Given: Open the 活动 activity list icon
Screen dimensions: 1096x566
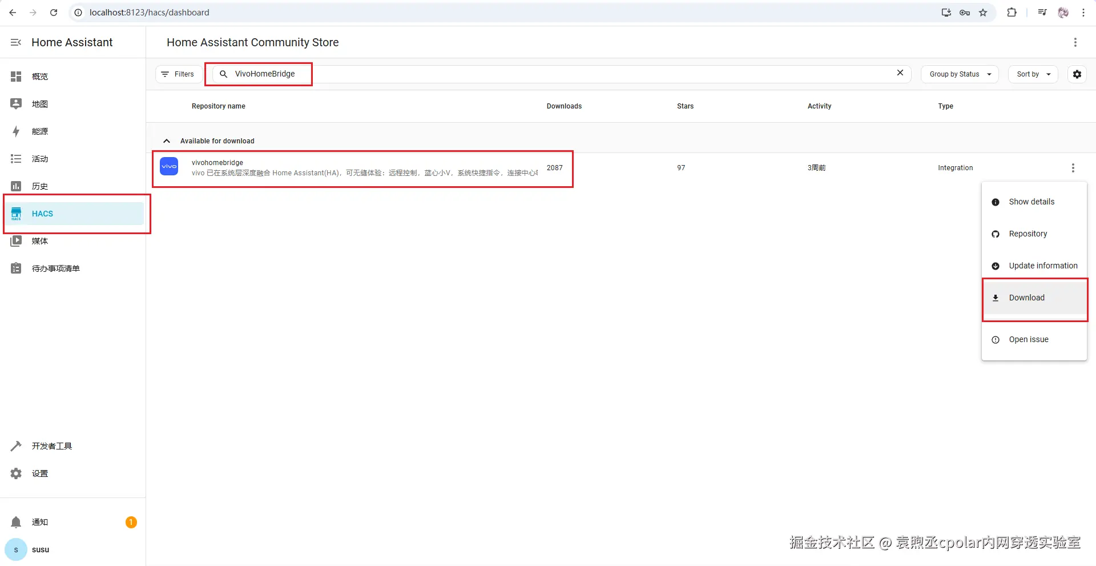Looking at the screenshot, I should coord(16,159).
